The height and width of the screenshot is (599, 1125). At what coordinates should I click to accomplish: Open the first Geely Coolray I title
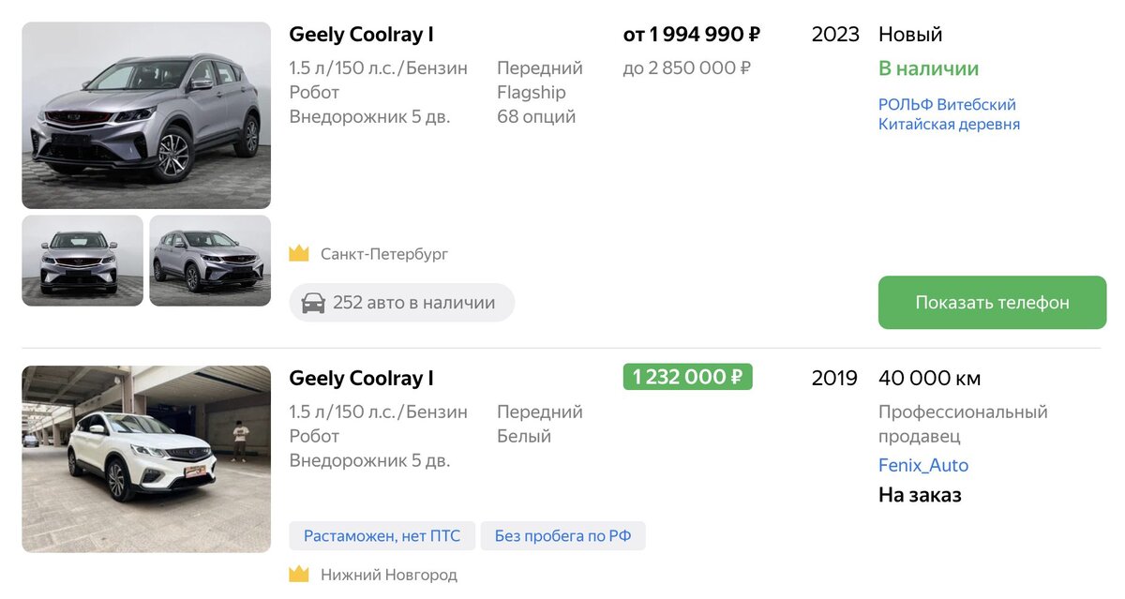(361, 35)
